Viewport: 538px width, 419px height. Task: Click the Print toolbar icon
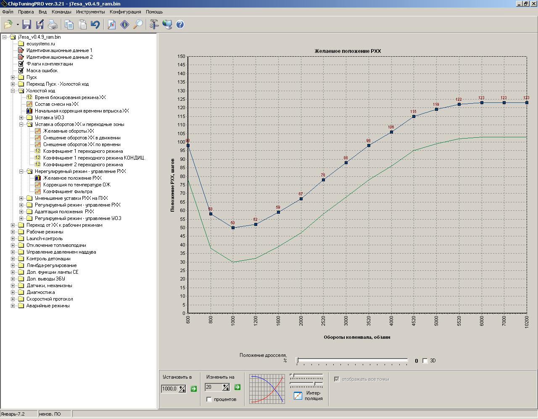click(x=53, y=24)
